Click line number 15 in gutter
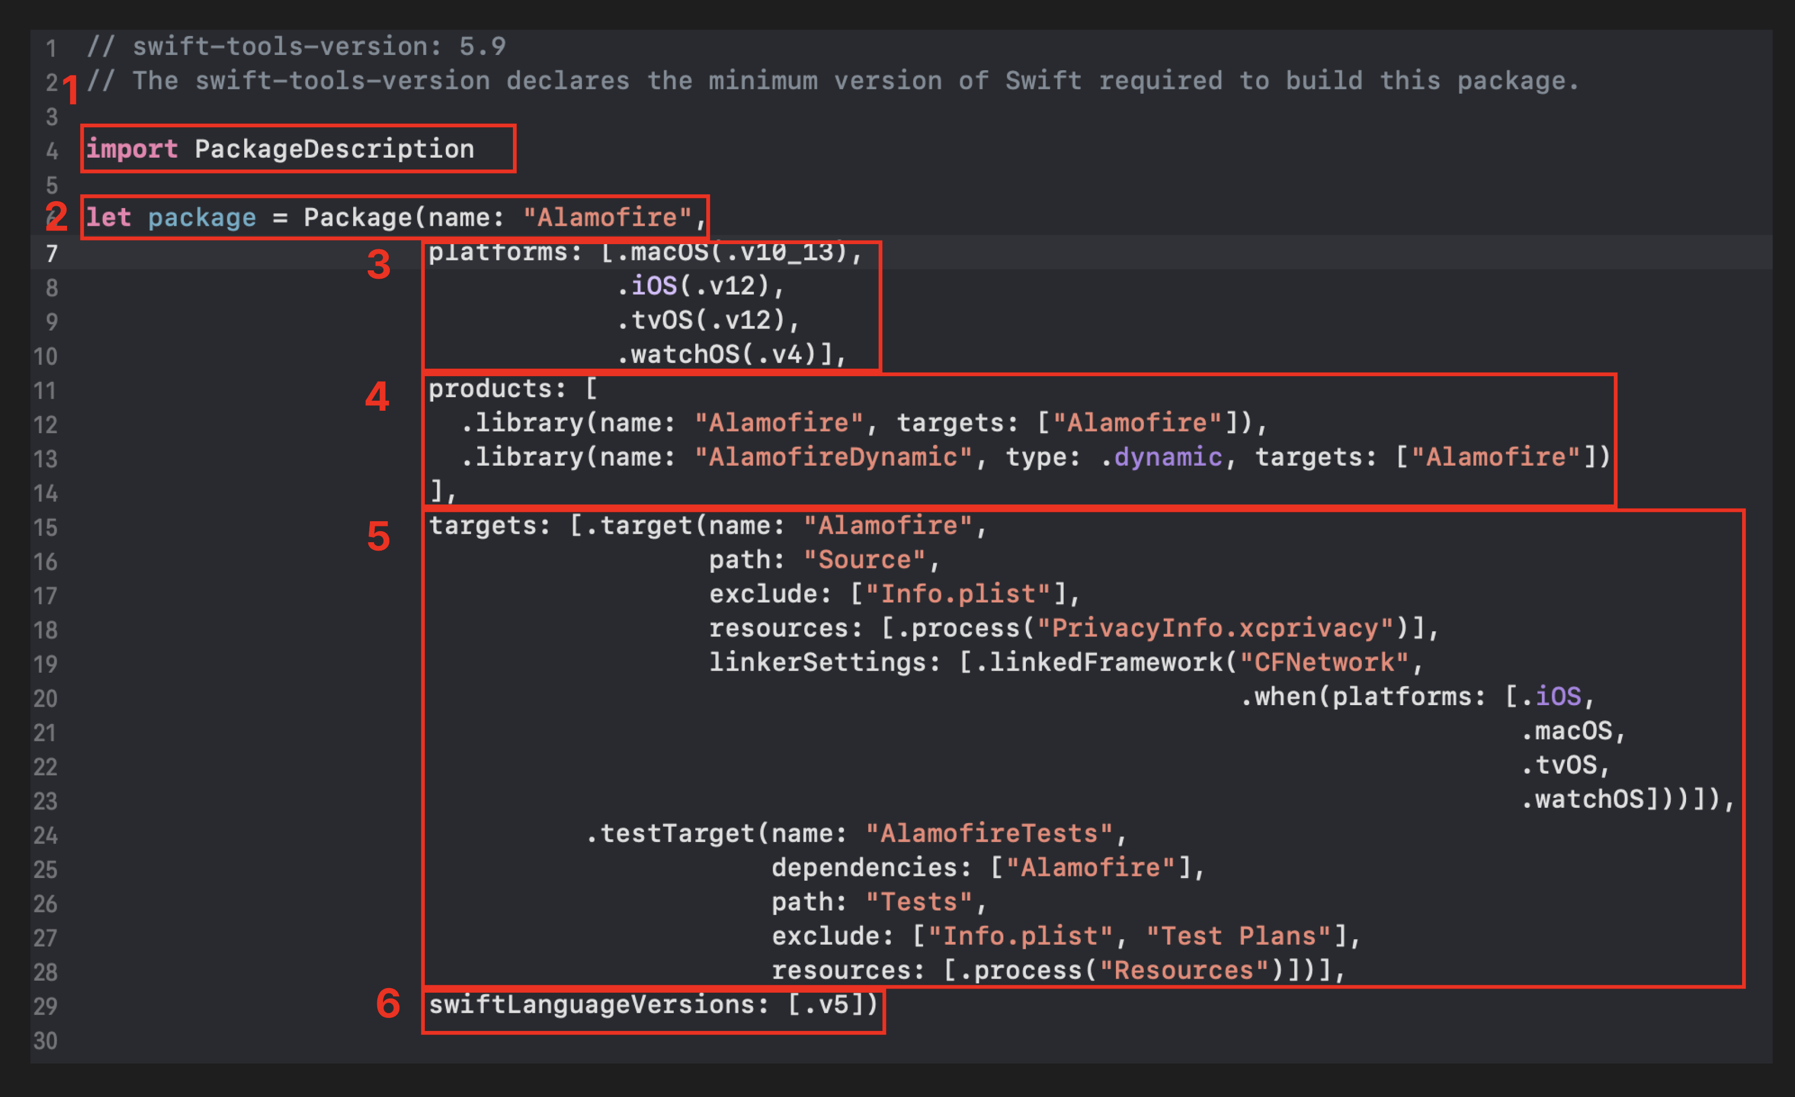The height and width of the screenshot is (1097, 1795). point(45,528)
